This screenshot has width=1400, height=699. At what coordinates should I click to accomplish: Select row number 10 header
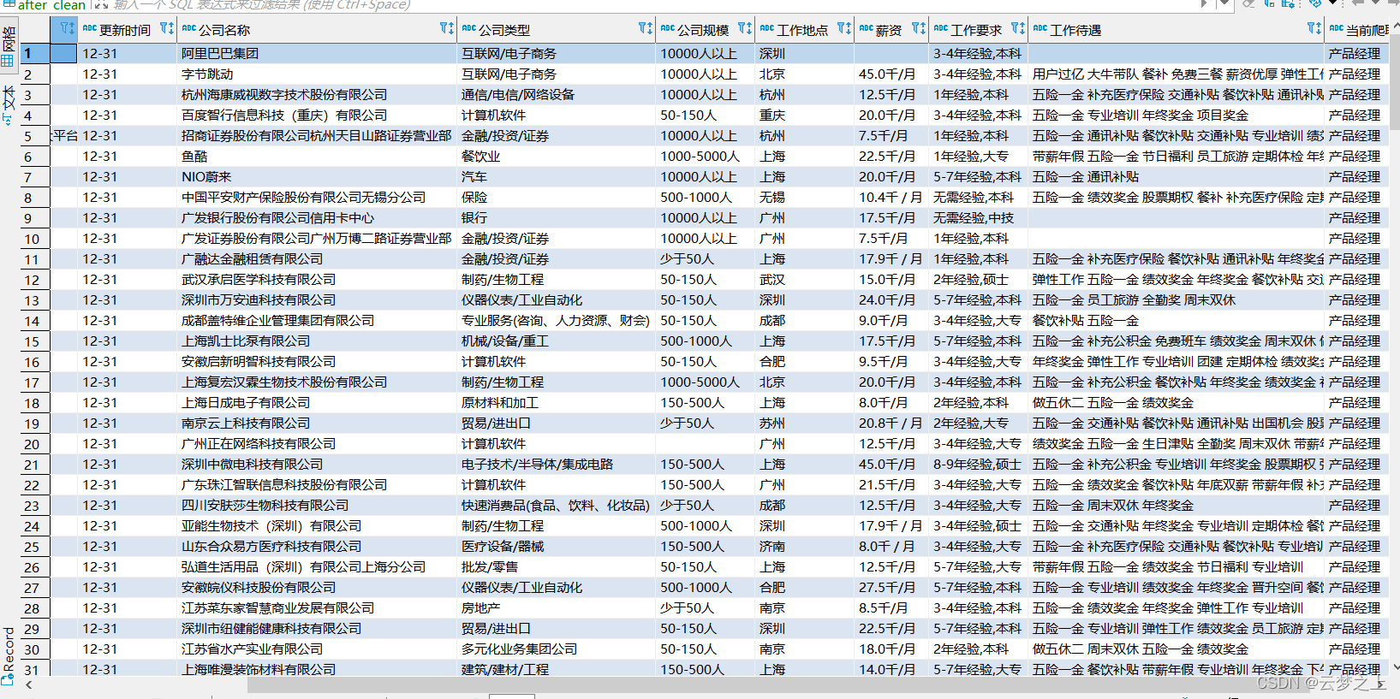(34, 239)
